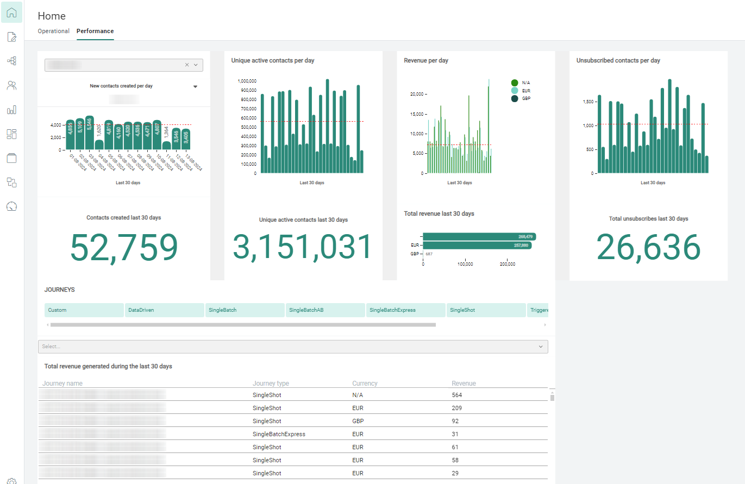Open the connected squares sidebar icon
The image size is (745, 484).
(11, 182)
